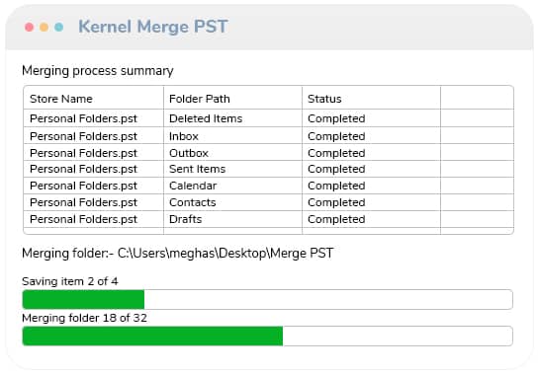Click the Completed status for Inbox
This screenshot has height=375, width=539.
pos(336,136)
